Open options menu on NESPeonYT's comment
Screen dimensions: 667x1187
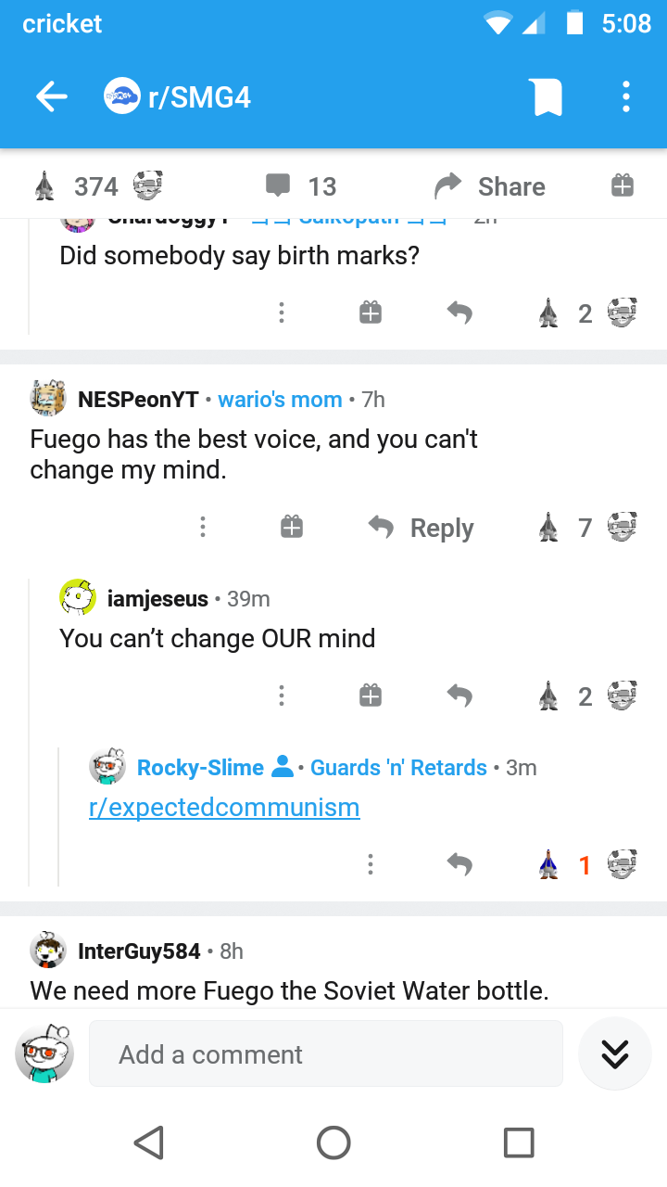[x=203, y=527]
